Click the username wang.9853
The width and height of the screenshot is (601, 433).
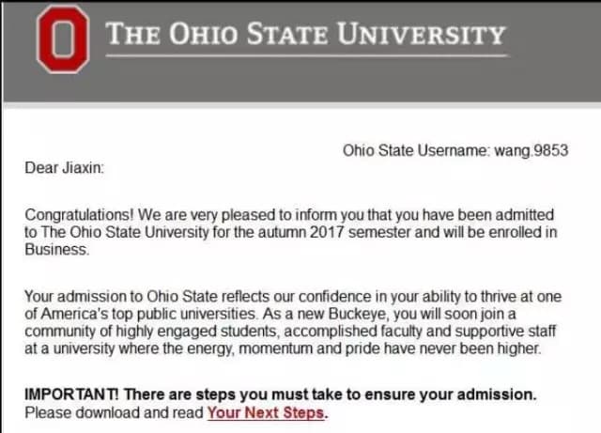(532, 150)
